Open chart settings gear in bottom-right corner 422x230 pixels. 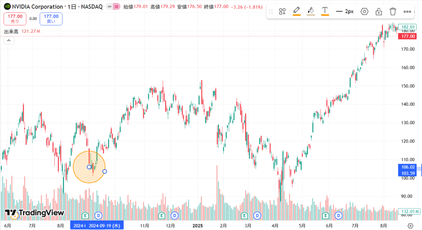pyautogui.click(x=410, y=225)
